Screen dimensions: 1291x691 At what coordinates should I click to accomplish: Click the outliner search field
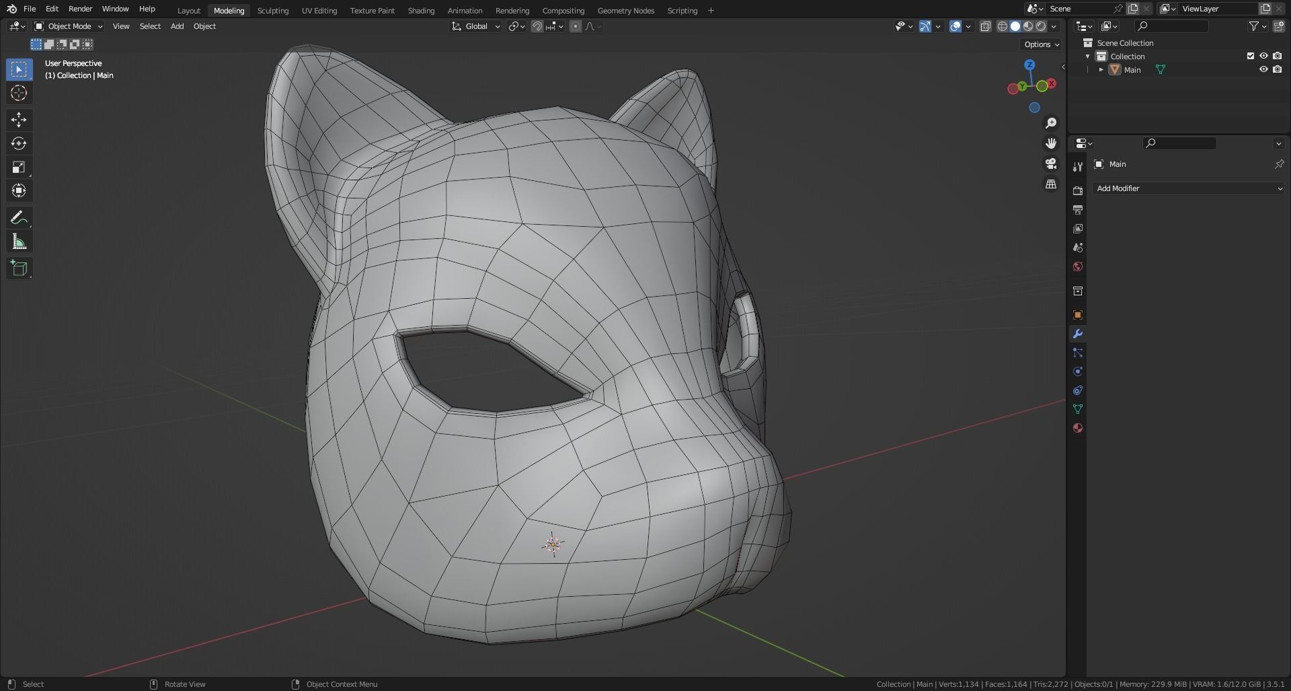tap(1171, 26)
